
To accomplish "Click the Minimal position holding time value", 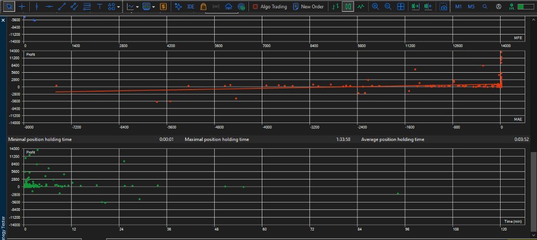I will tap(167, 140).
